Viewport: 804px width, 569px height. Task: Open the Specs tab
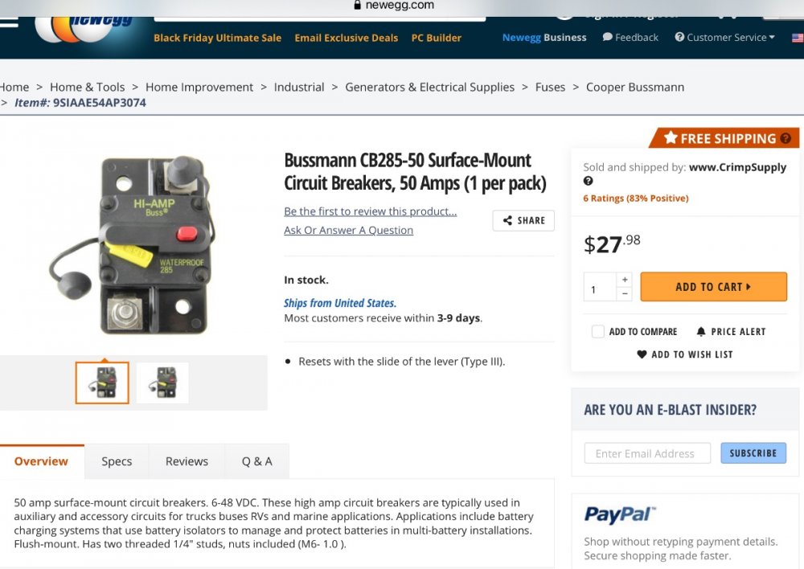(x=117, y=461)
